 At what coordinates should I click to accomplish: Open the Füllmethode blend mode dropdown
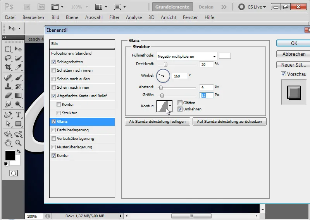tap(187, 56)
